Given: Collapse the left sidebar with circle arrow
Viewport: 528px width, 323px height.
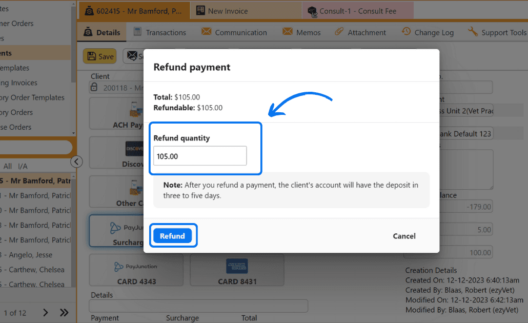Looking at the screenshot, I should pos(76,162).
